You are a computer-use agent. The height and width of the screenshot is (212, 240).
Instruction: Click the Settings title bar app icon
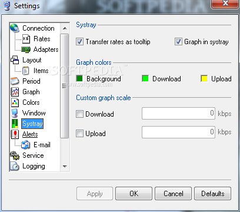click(x=7, y=6)
